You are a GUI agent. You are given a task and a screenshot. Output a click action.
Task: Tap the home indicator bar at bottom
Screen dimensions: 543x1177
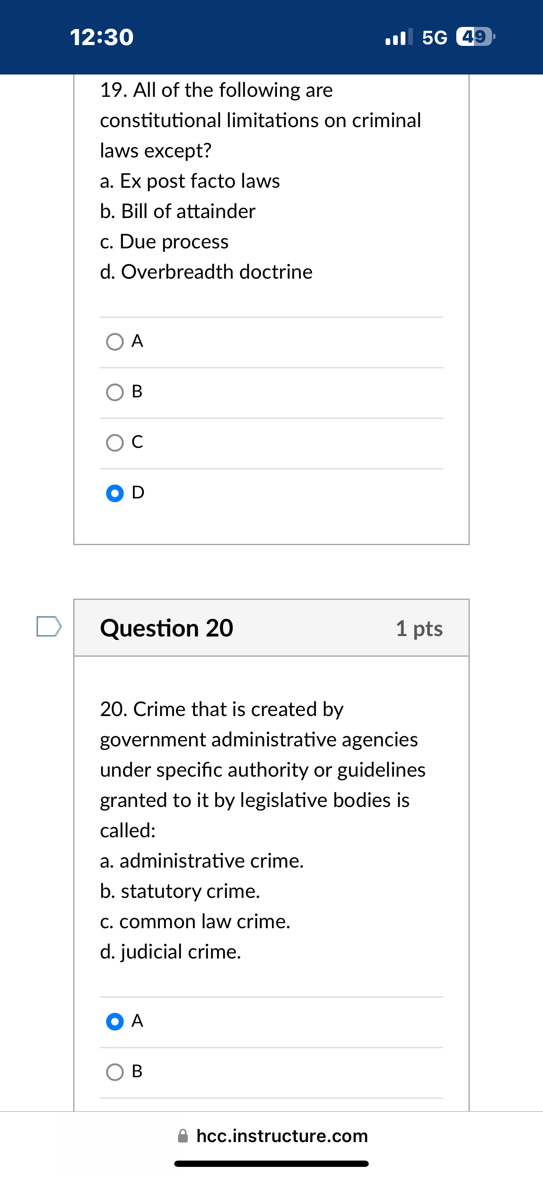(x=271, y=1164)
